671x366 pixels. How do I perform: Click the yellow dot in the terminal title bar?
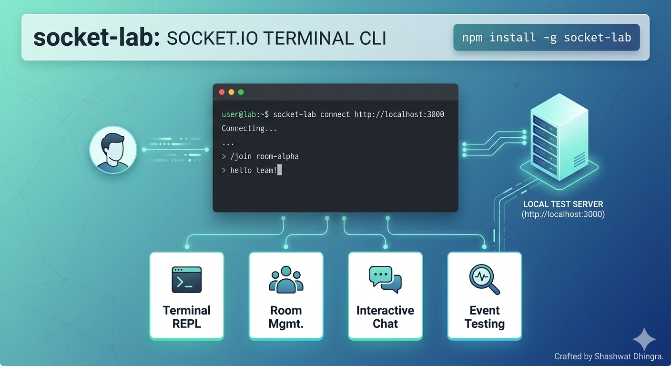point(231,92)
